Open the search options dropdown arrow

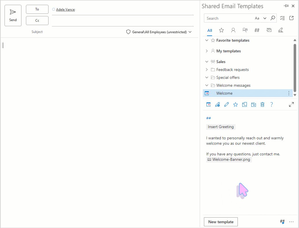[265, 18]
